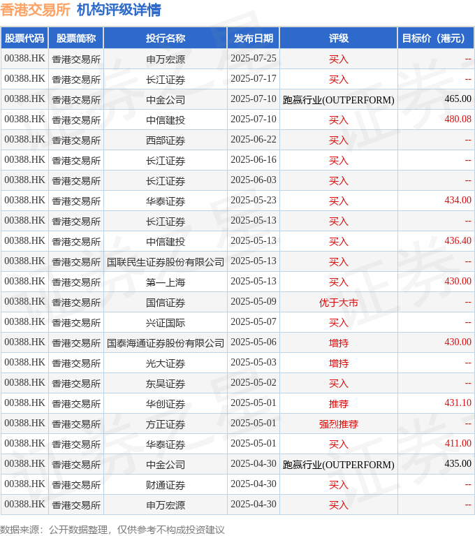Screen dimensions: 475x536
Task: Click 长江证券 in the 2025-07-17 row
Action: click(166, 80)
